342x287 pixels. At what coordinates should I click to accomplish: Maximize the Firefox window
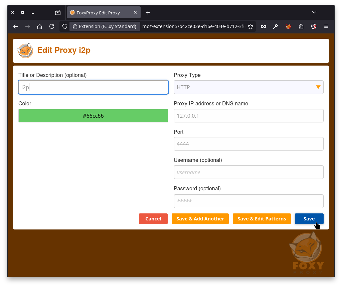tap(23, 12)
